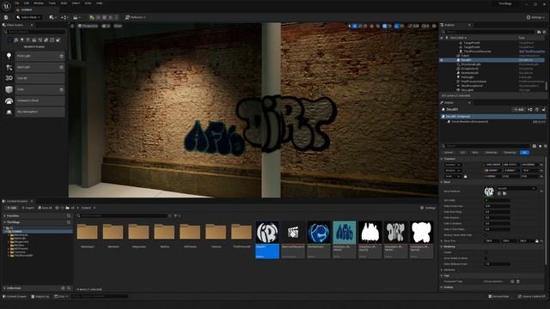Select the Visual Effects category icon in Place Actors
The height and width of the screenshot is (309, 550).
pyautogui.click(x=40, y=40)
